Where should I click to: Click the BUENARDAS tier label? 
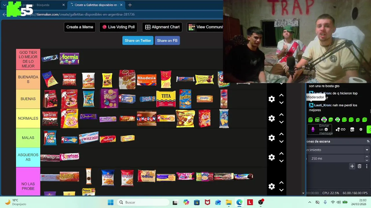point(28,79)
